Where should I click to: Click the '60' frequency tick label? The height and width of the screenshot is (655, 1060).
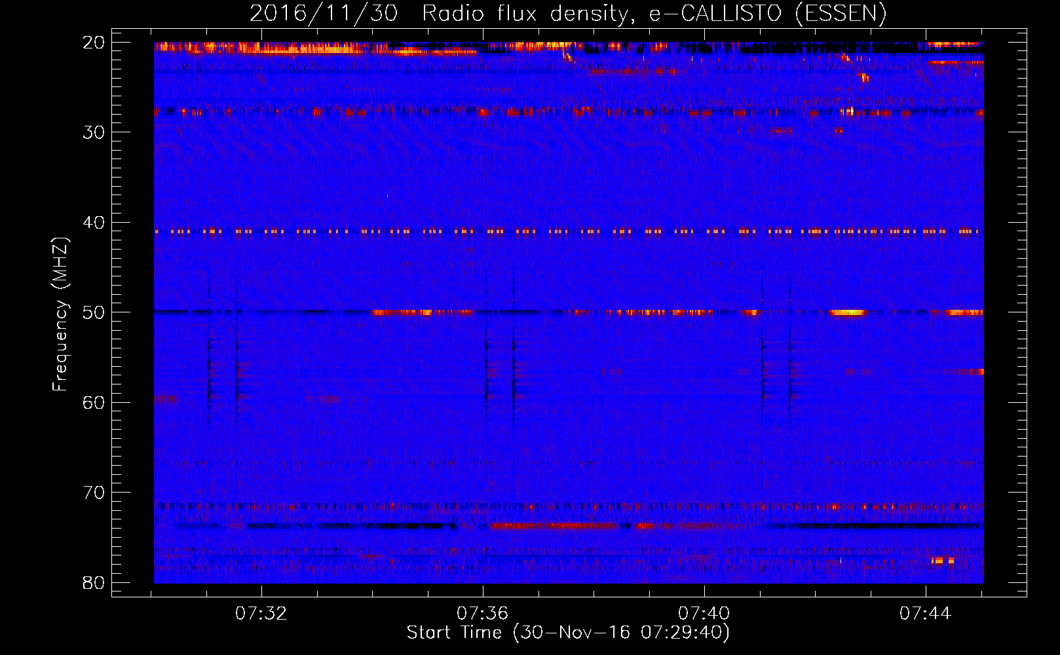point(94,403)
